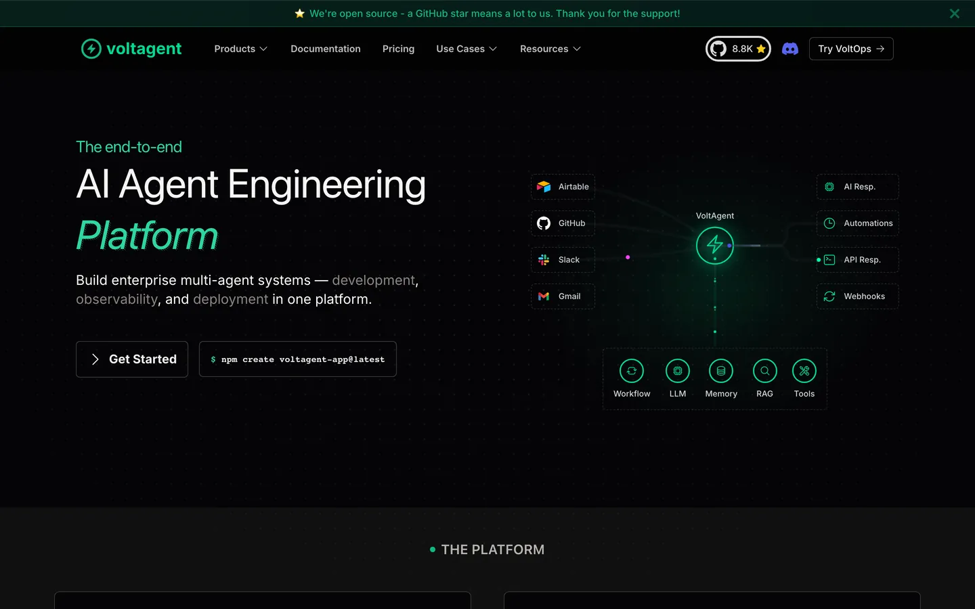Click the "AI Agent Engineering" headline
The height and width of the screenshot is (609, 975).
(x=251, y=184)
